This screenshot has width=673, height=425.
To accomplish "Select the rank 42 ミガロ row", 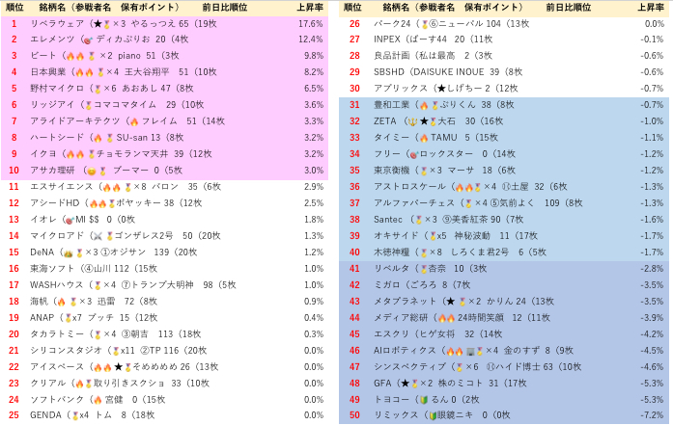I will (504, 285).
